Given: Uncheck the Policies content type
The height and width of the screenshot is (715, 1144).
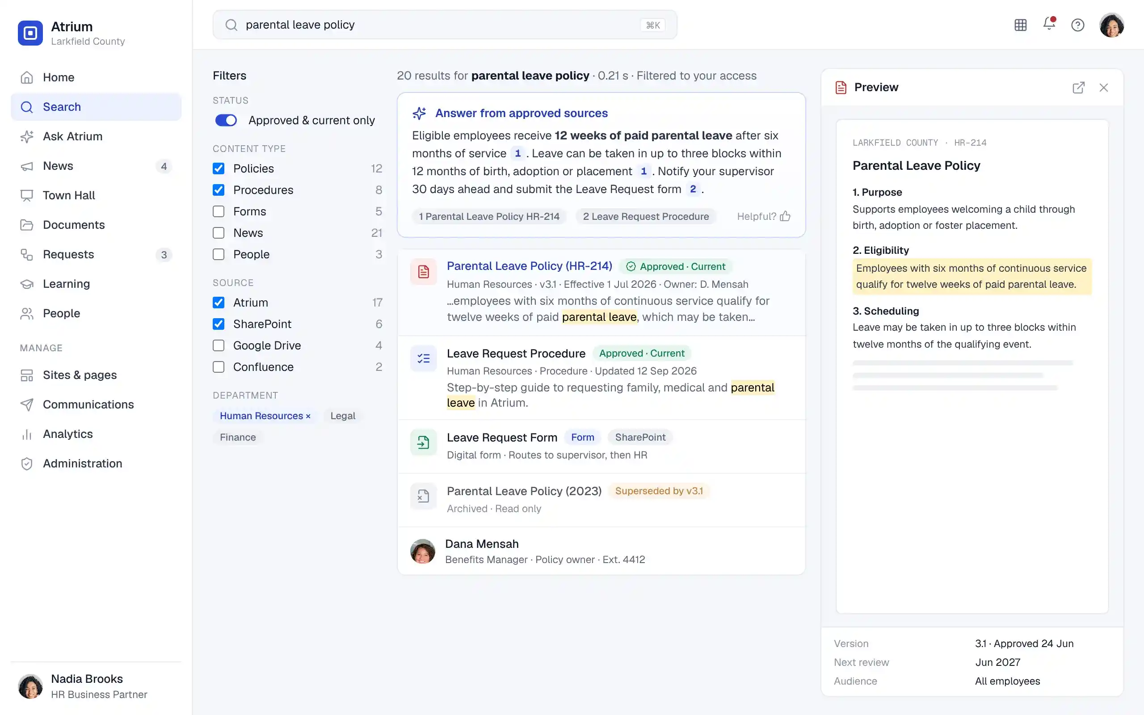Looking at the screenshot, I should [x=219, y=168].
